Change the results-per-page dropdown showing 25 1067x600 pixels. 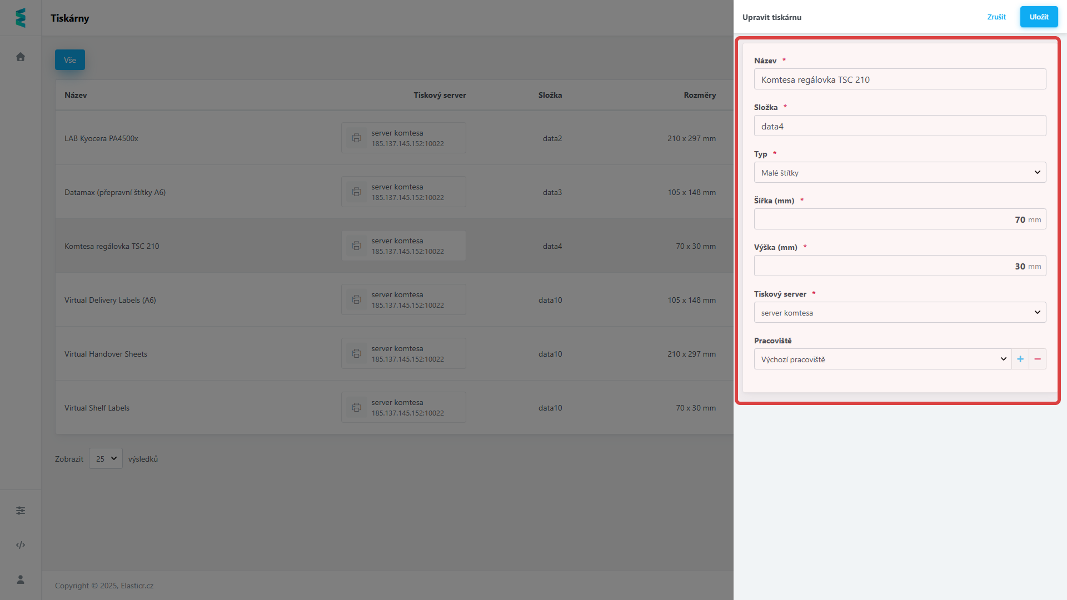click(106, 458)
